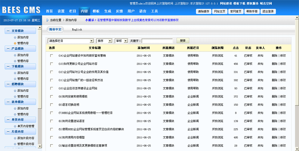The width and height of the screenshot is (299, 151).
Task: Click the hit count 456 cell
Action: coord(236,64)
